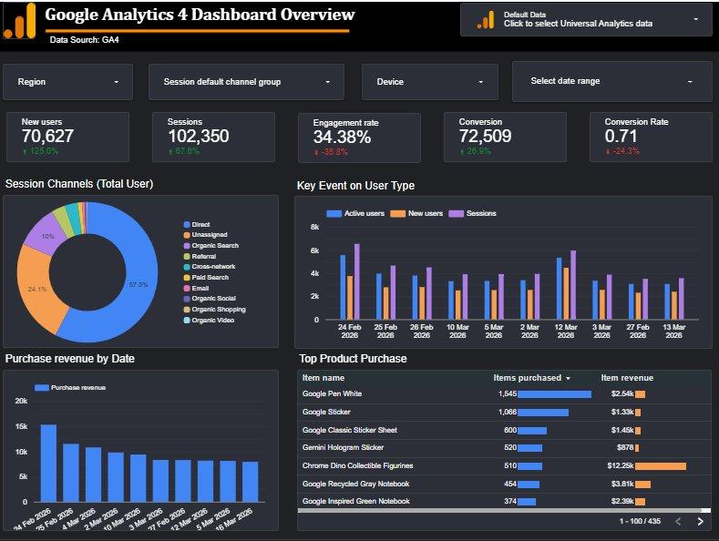This screenshot has height=541, width=719.
Task: Click the New users scorecard
Action: 67,137
